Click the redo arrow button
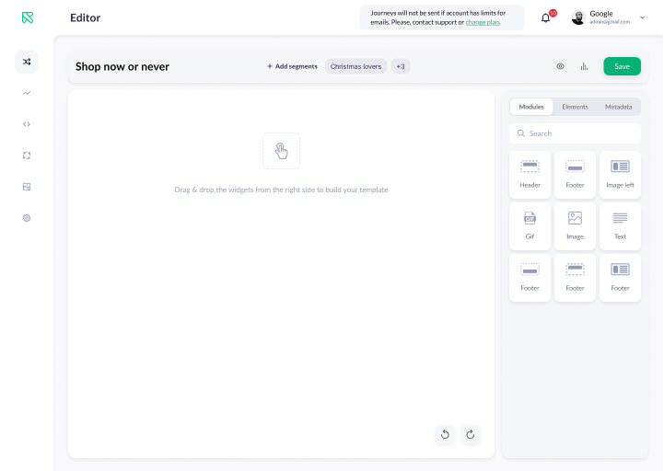The height and width of the screenshot is (471, 664). pyautogui.click(x=470, y=434)
